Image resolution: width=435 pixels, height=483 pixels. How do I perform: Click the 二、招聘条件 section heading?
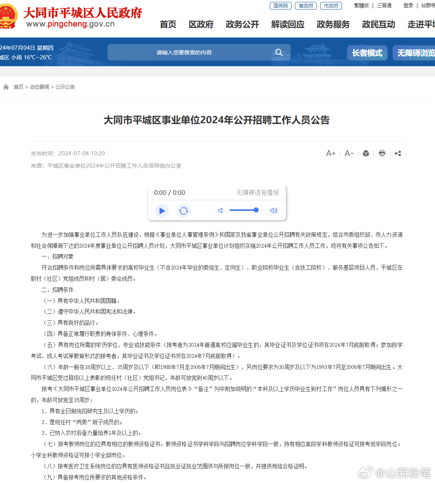57,290
